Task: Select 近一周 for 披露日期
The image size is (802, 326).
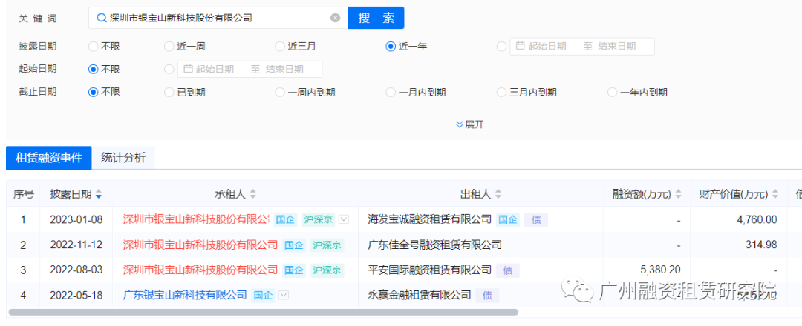Action: [169, 46]
